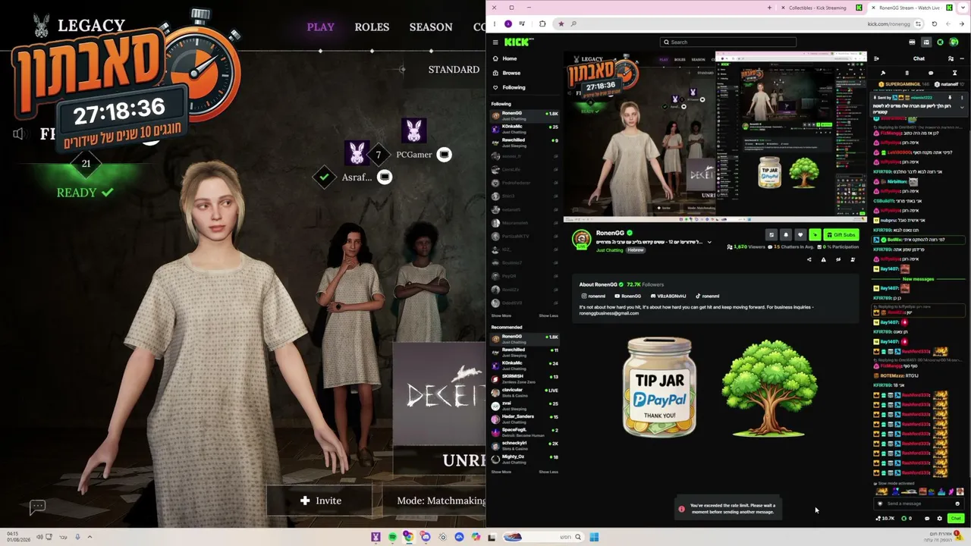Click the chat trash icon
The width and height of the screenshot is (971, 546).
point(907,73)
